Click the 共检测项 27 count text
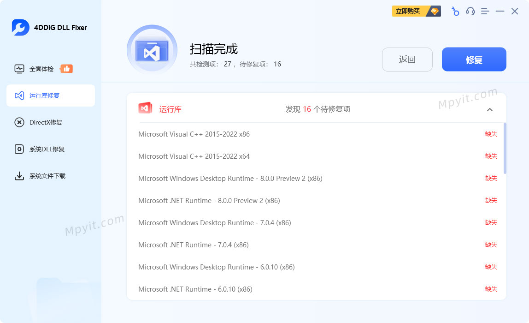529x323 pixels. pos(210,64)
